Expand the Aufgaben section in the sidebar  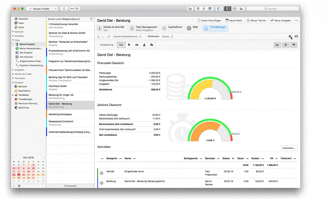tap(13, 70)
